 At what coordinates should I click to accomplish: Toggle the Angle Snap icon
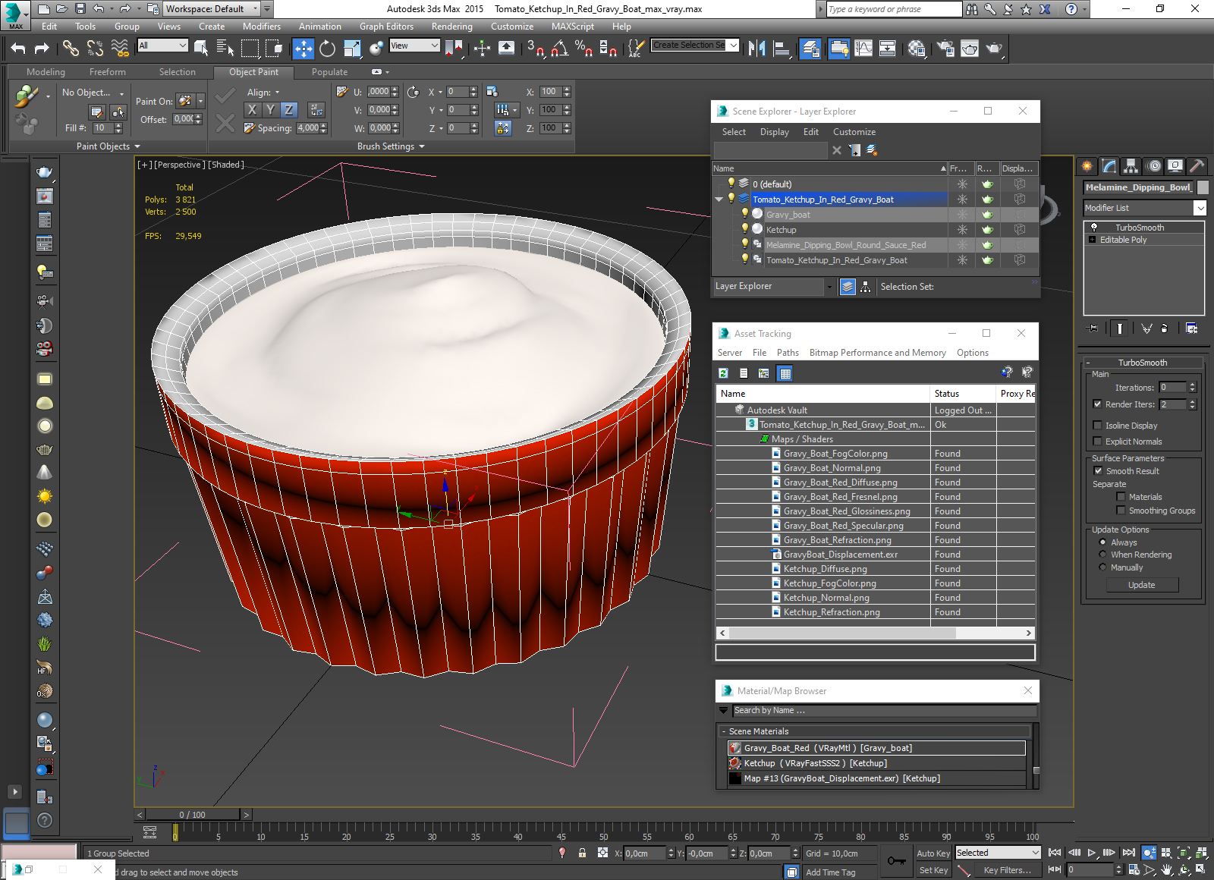pyautogui.click(x=560, y=49)
